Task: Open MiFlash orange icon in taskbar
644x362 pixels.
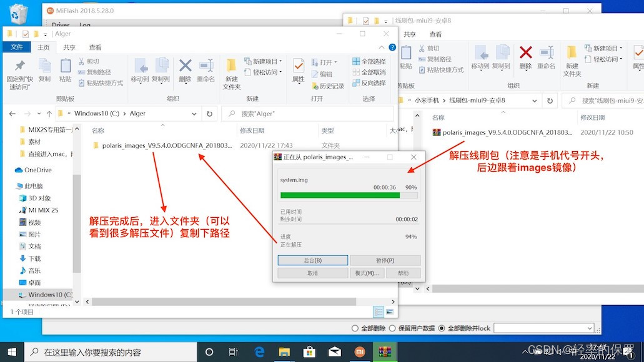Action: (360, 352)
